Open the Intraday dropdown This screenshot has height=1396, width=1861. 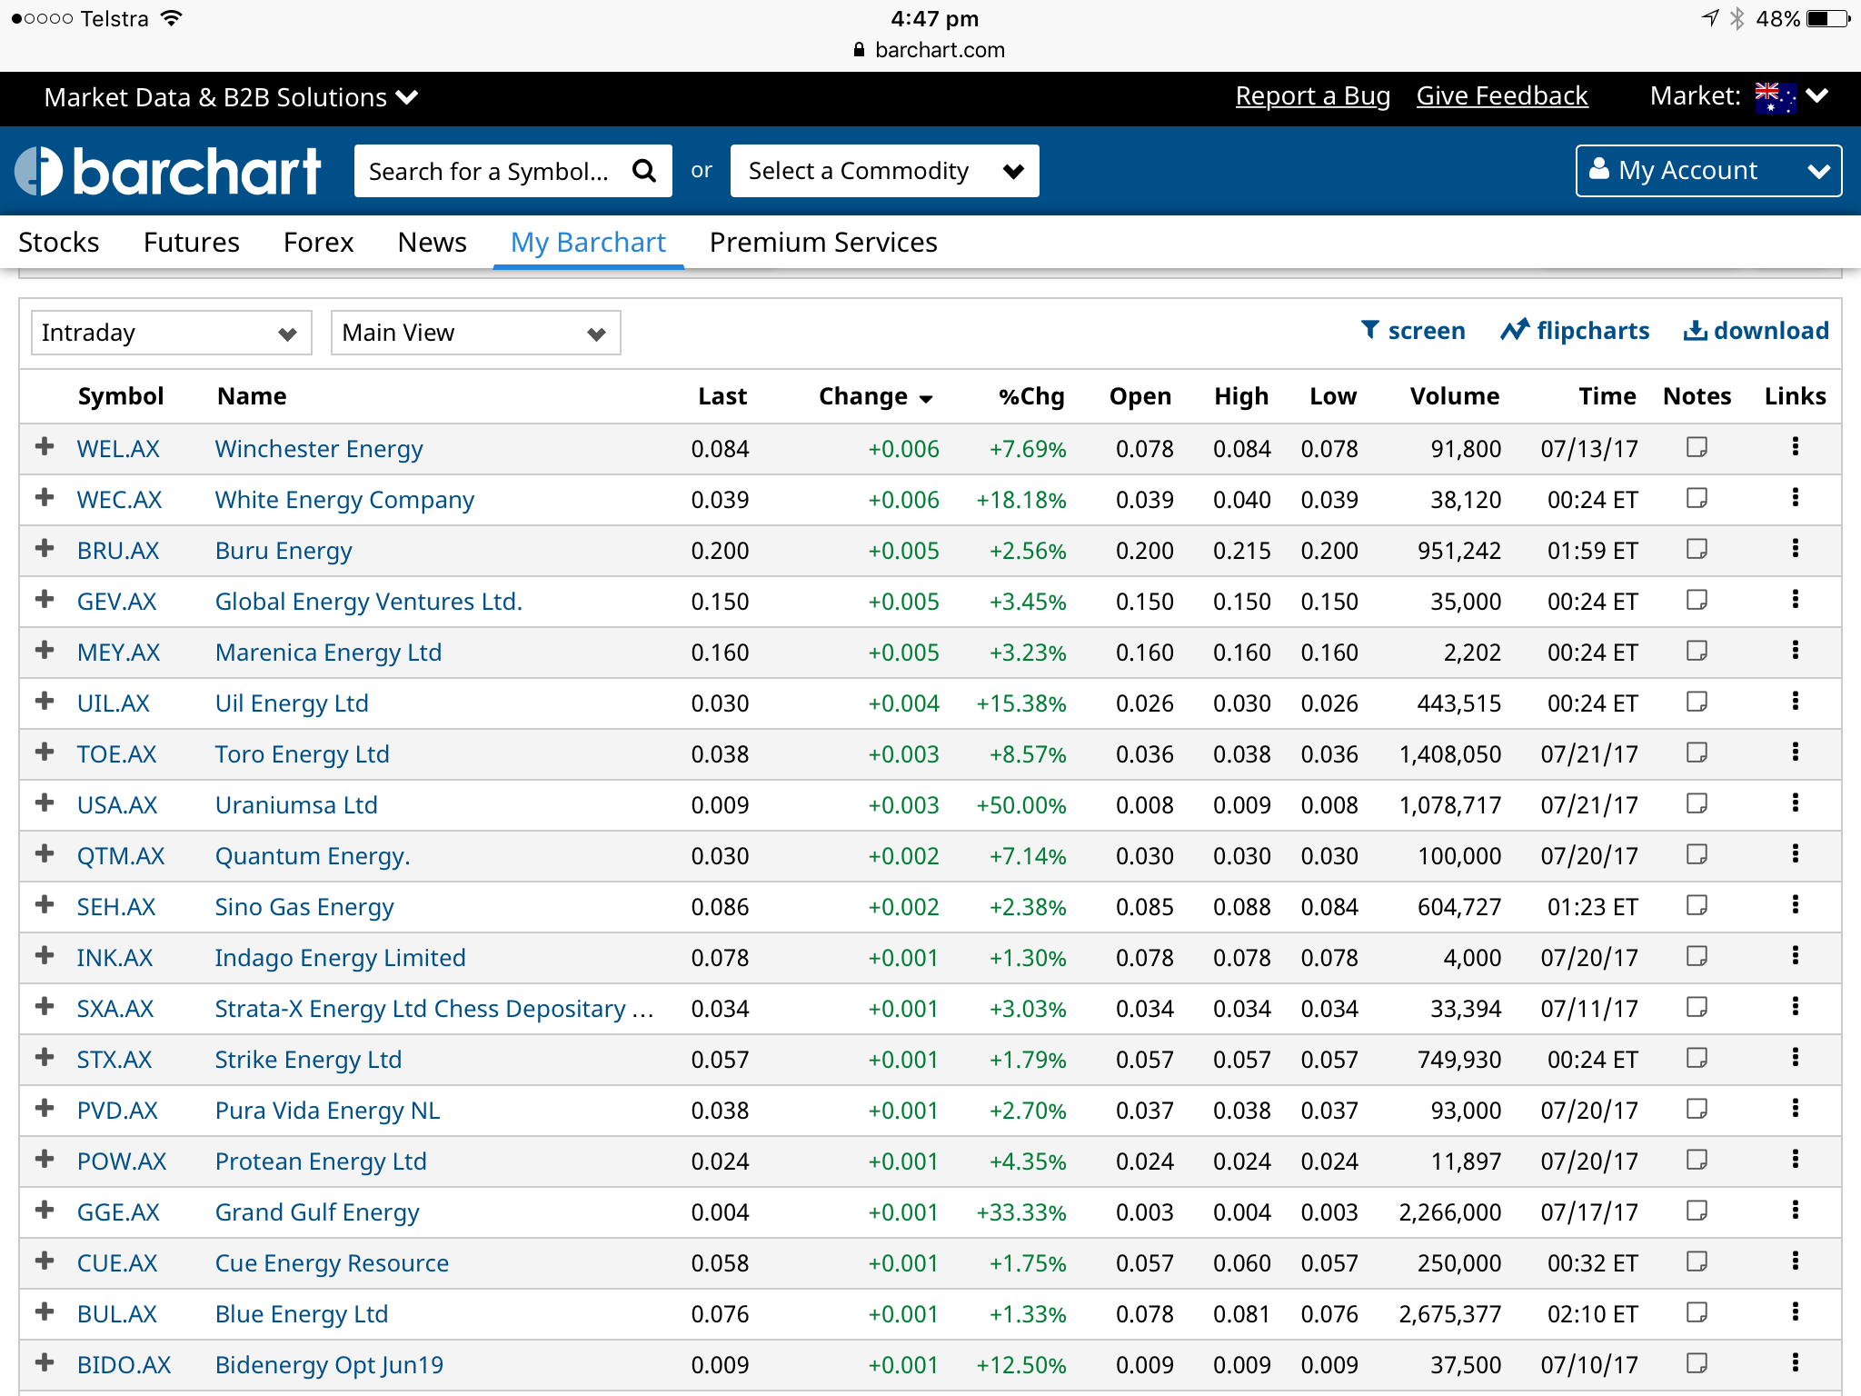171,333
